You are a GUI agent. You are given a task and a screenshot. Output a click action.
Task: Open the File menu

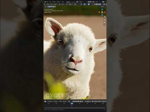pos(47,2)
